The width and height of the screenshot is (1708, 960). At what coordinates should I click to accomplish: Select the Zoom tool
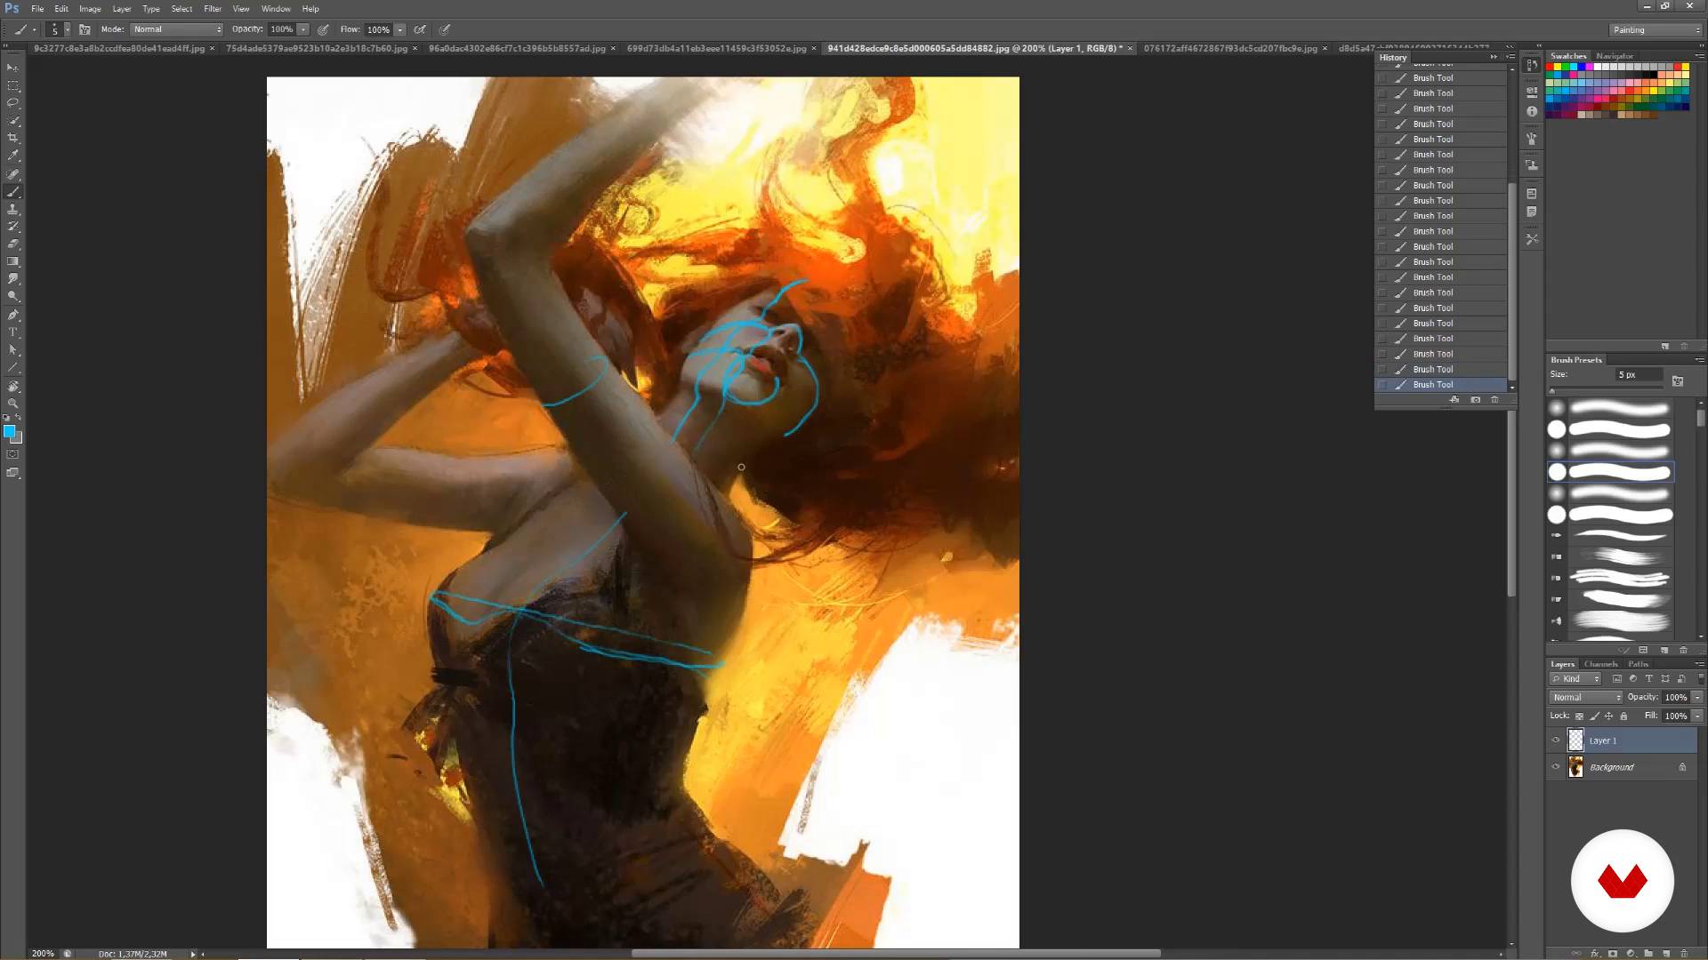(x=12, y=404)
